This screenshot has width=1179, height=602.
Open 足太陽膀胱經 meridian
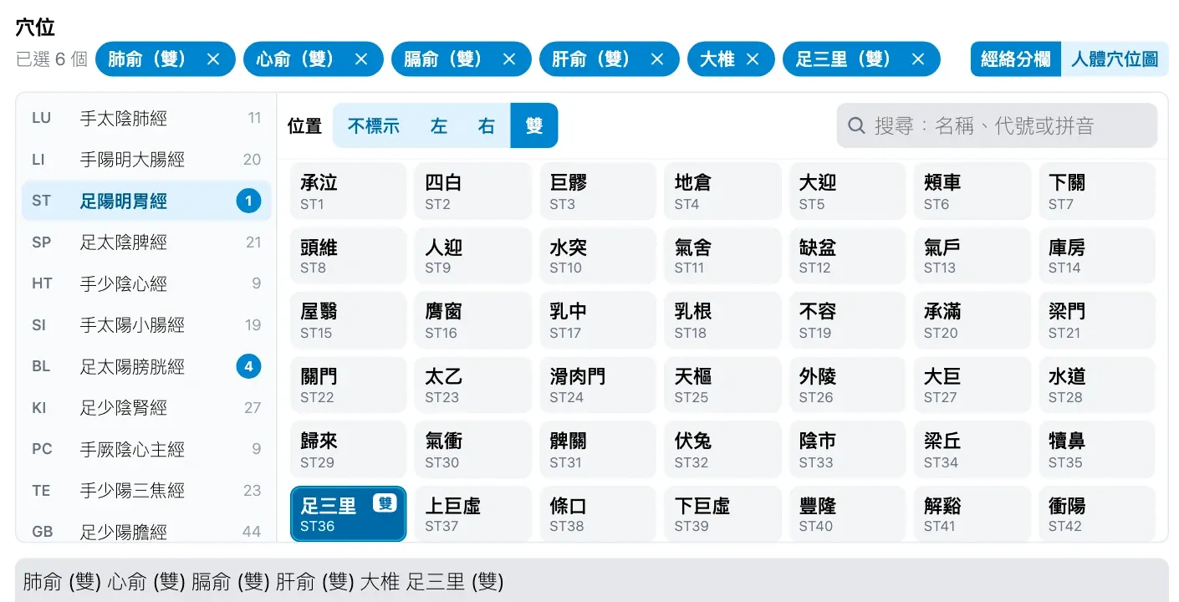click(x=146, y=366)
